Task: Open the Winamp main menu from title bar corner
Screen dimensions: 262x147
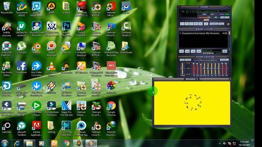Action: coord(179,7)
